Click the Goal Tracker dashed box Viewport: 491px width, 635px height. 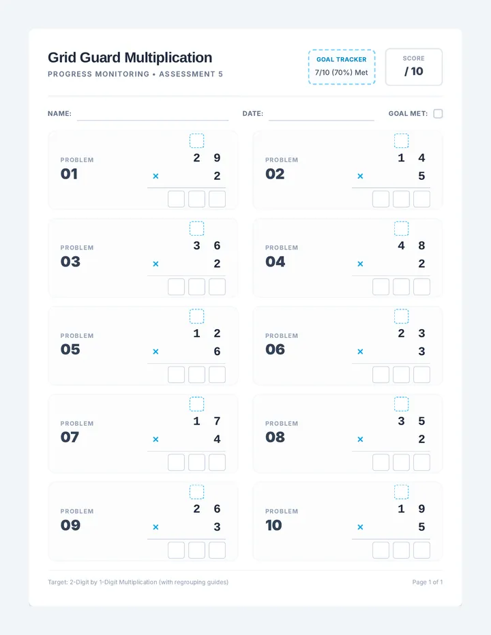342,67
